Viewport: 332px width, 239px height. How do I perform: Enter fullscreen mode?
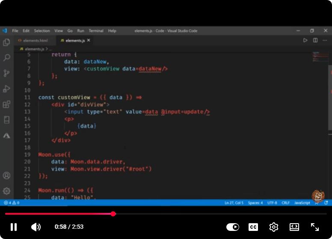pyautogui.click(x=315, y=227)
